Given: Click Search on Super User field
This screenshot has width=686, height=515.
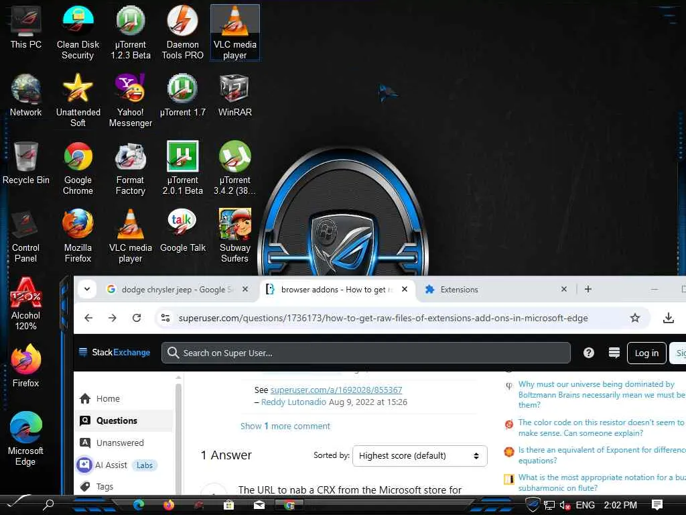Looking at the screenshot, I should point(366,353).
